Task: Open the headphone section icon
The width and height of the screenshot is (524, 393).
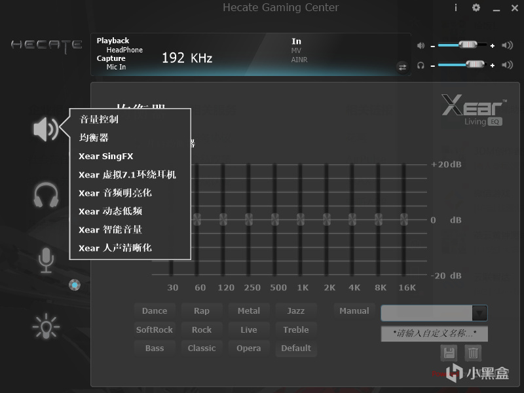Action: click(46, 195)
